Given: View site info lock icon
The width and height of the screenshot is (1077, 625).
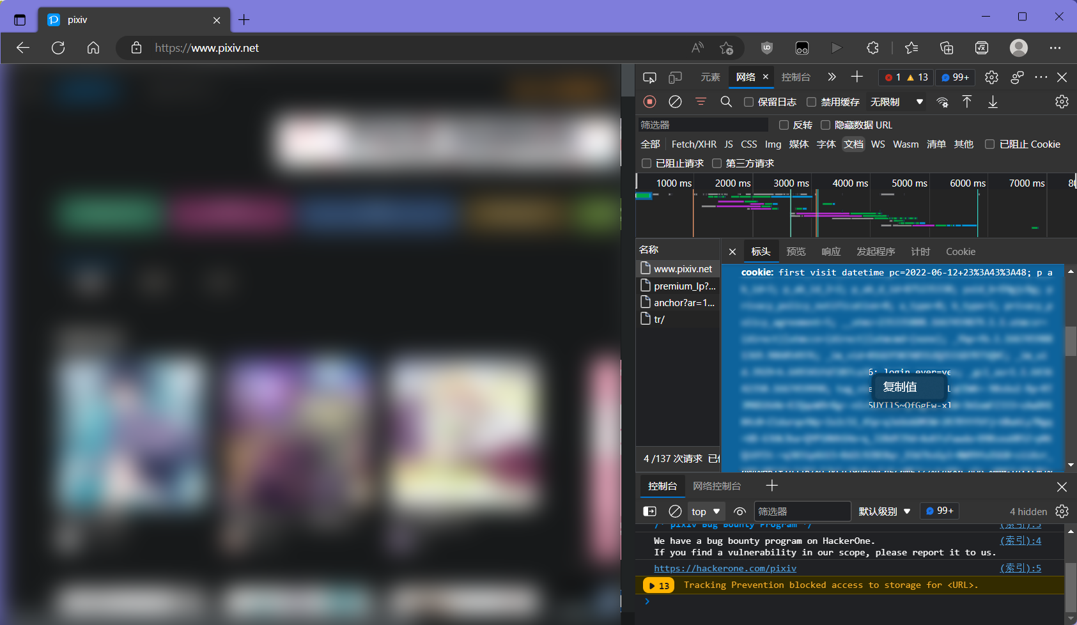Looking at the screenshot, I should (136, 48).
